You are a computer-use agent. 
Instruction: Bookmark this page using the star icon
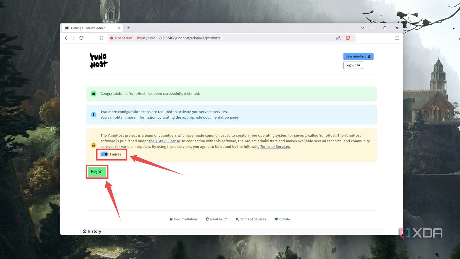point(101,38)
